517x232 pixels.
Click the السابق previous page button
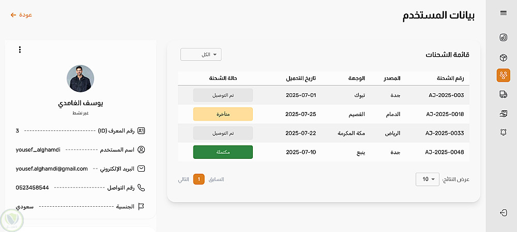point(216,179)
